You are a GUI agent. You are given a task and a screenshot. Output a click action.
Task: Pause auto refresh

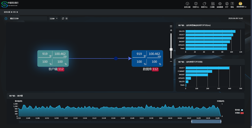pos(67,18)
